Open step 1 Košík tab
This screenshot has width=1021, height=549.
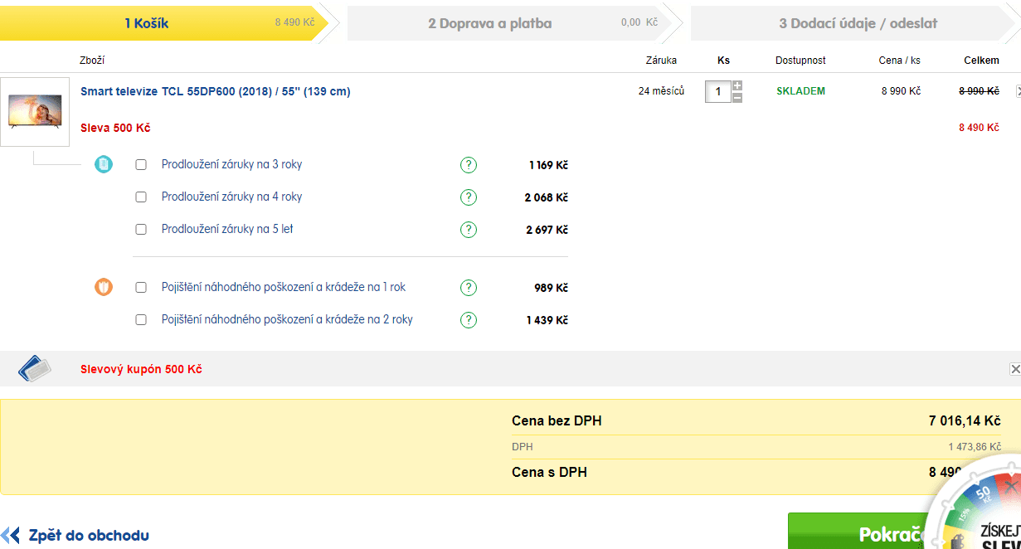[x=166, y=23]
